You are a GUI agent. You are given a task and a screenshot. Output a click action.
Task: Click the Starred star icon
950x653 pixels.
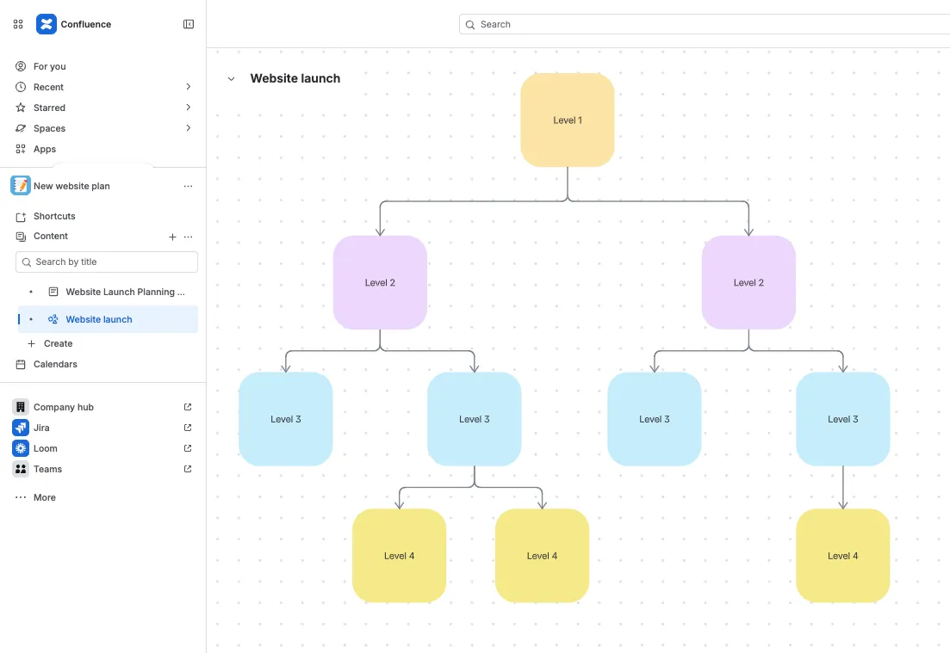click(21, 108)
